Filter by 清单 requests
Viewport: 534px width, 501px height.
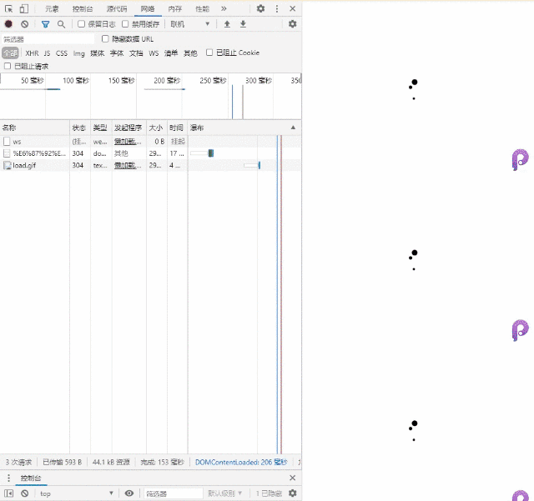click(x=171, y=53)
